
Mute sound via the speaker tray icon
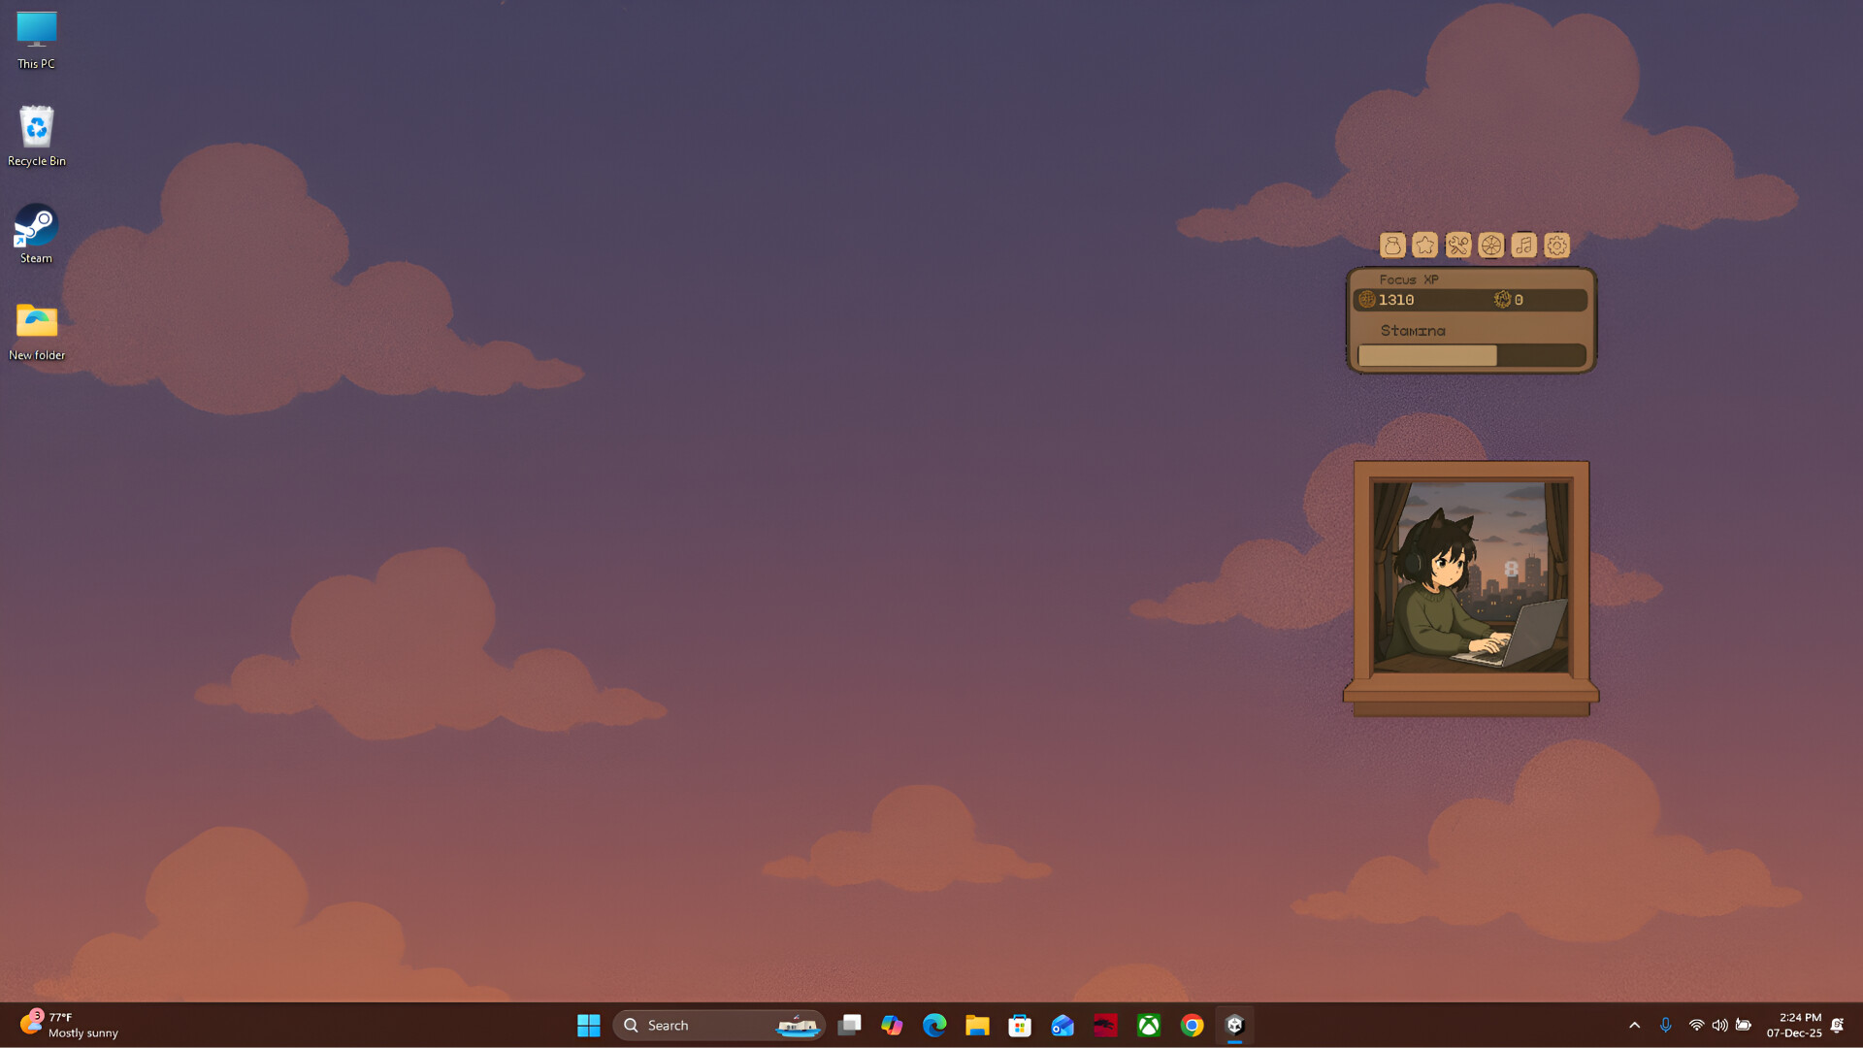point(1720,1025)
